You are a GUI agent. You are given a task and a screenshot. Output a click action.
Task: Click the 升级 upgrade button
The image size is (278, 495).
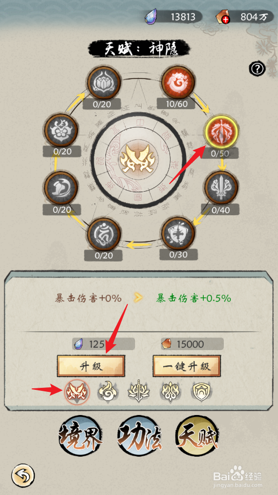(x=91, y=366)
